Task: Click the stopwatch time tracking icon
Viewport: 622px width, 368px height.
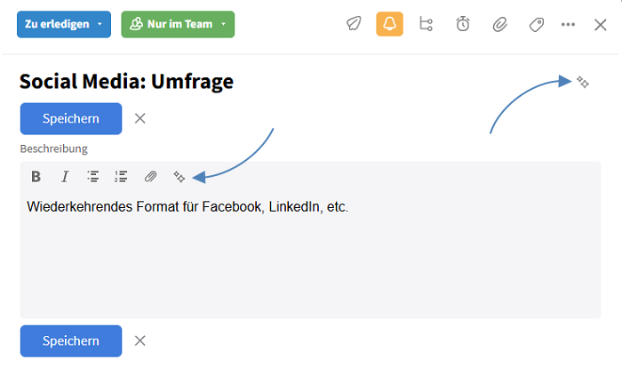Action: point(463,25)
